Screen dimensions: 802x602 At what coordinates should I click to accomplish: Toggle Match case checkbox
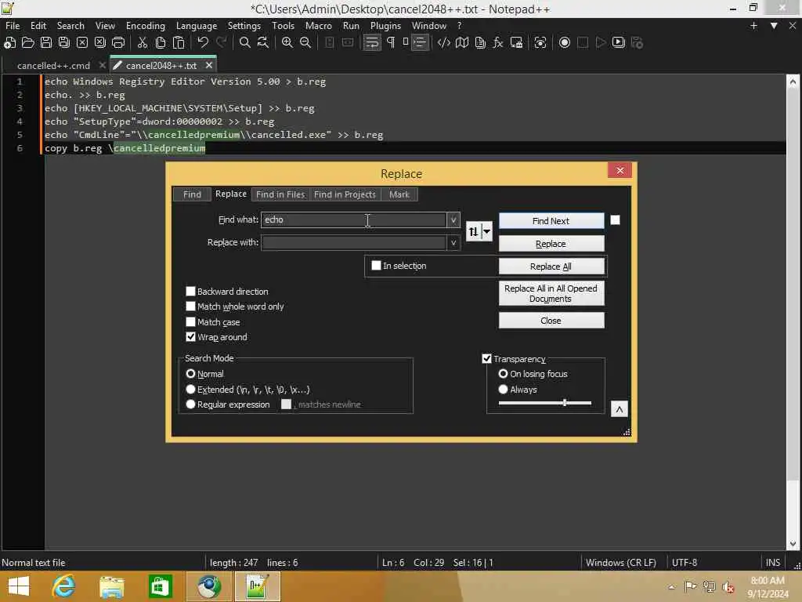pyautogui.click(x=191, y=322)
